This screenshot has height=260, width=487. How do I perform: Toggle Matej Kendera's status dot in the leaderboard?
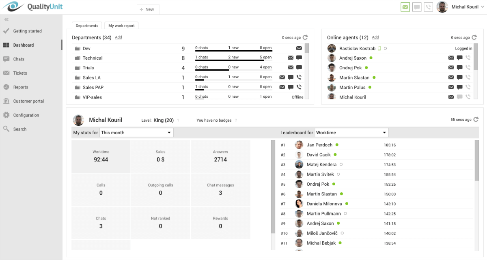[x=340, y=165]
